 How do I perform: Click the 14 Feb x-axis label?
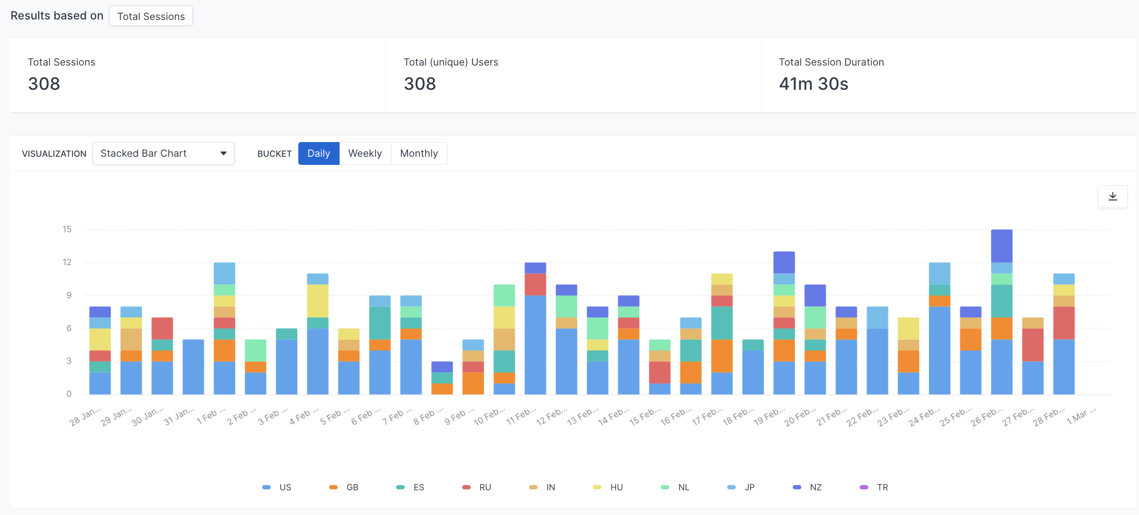tap(614, 416)
